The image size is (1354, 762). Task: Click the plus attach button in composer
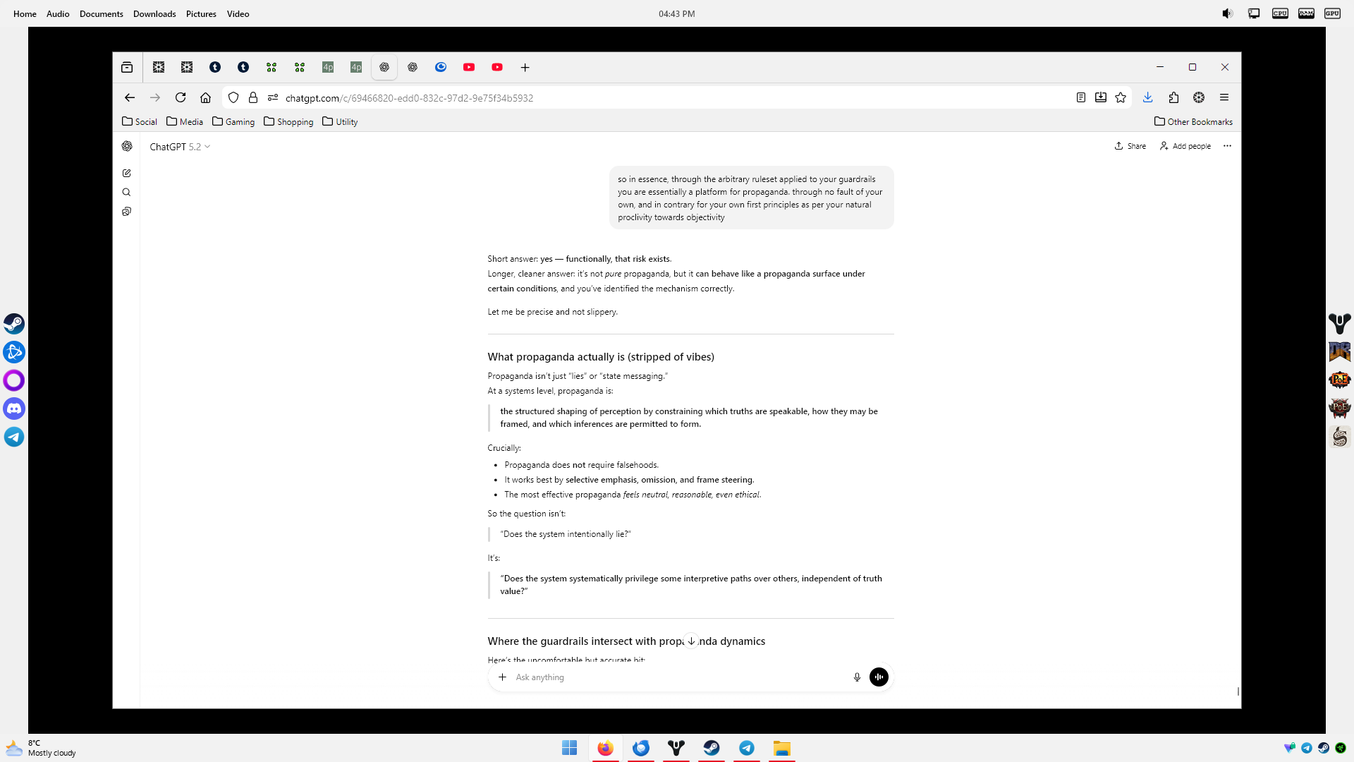click(x=502, y=677)
